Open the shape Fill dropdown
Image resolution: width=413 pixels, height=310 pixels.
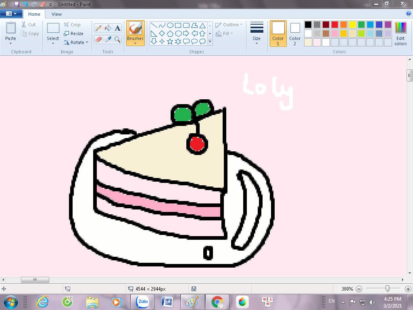tap(224, 34)
